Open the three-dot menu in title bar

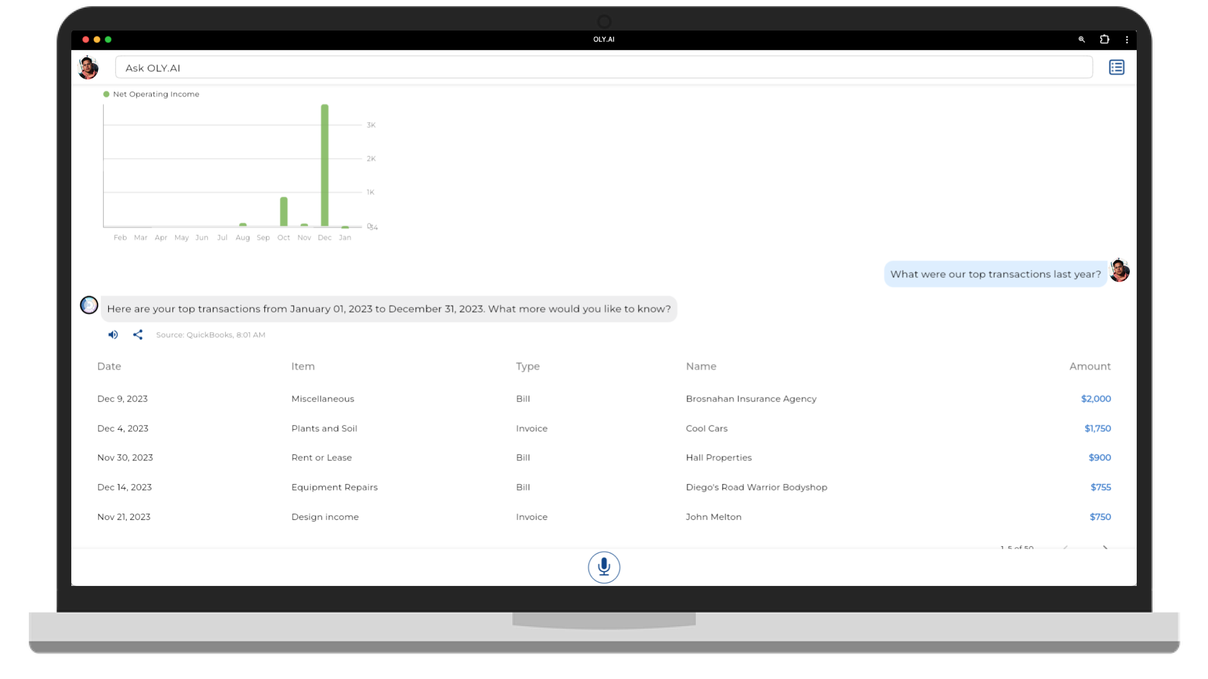coord(1127,40)
